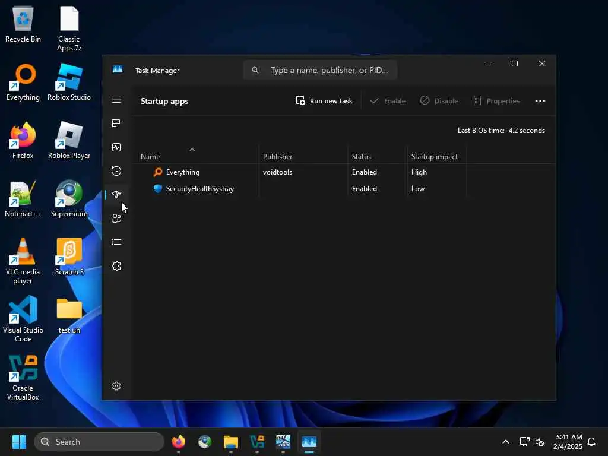Select the Firefox desktop shortcut

(23, 140)
